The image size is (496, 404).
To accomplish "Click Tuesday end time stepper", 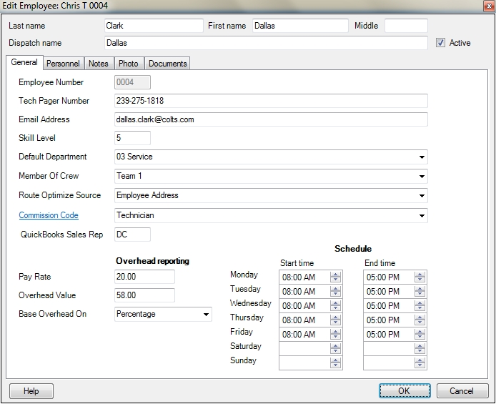I will point(420,291).
